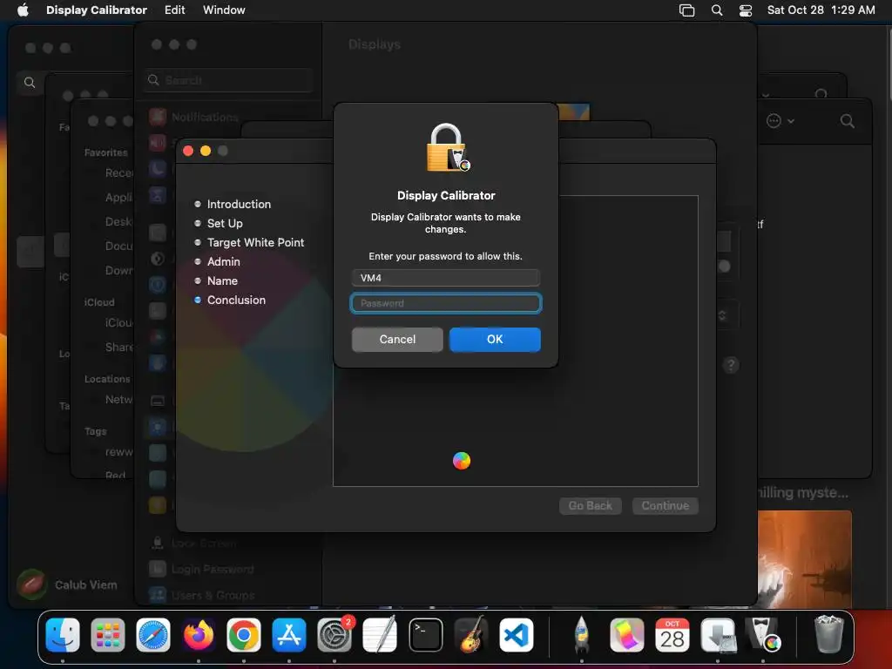Open Visual Studio Code from the Dock
This screenshot has height=669, width=892.
pos(517,634)
